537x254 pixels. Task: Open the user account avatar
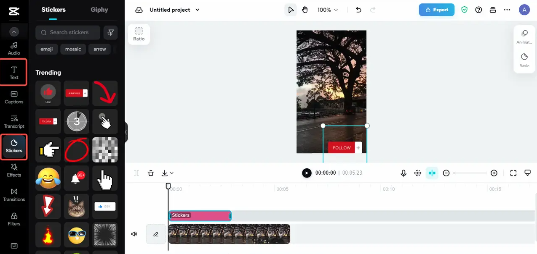click(x=524, y=10)
